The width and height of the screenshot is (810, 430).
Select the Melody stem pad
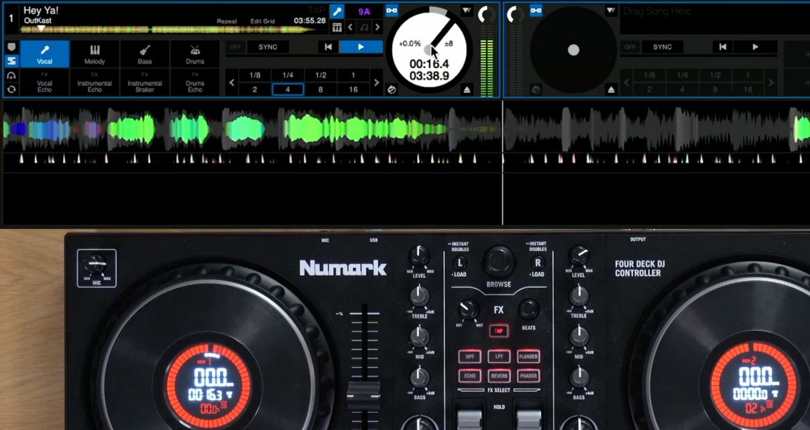click(95, 54)
